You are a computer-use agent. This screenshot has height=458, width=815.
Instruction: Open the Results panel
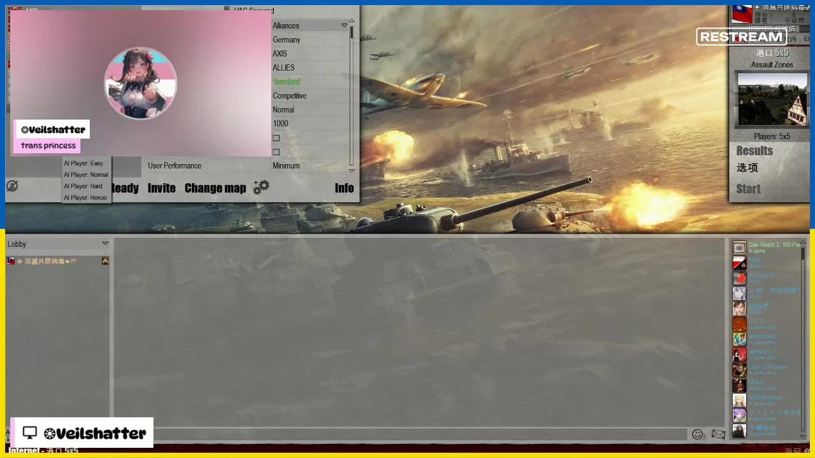755,151
